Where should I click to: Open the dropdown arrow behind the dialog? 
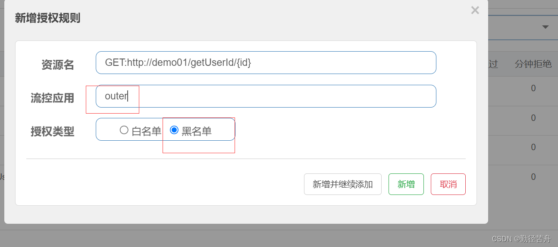[x=545, y=27]
